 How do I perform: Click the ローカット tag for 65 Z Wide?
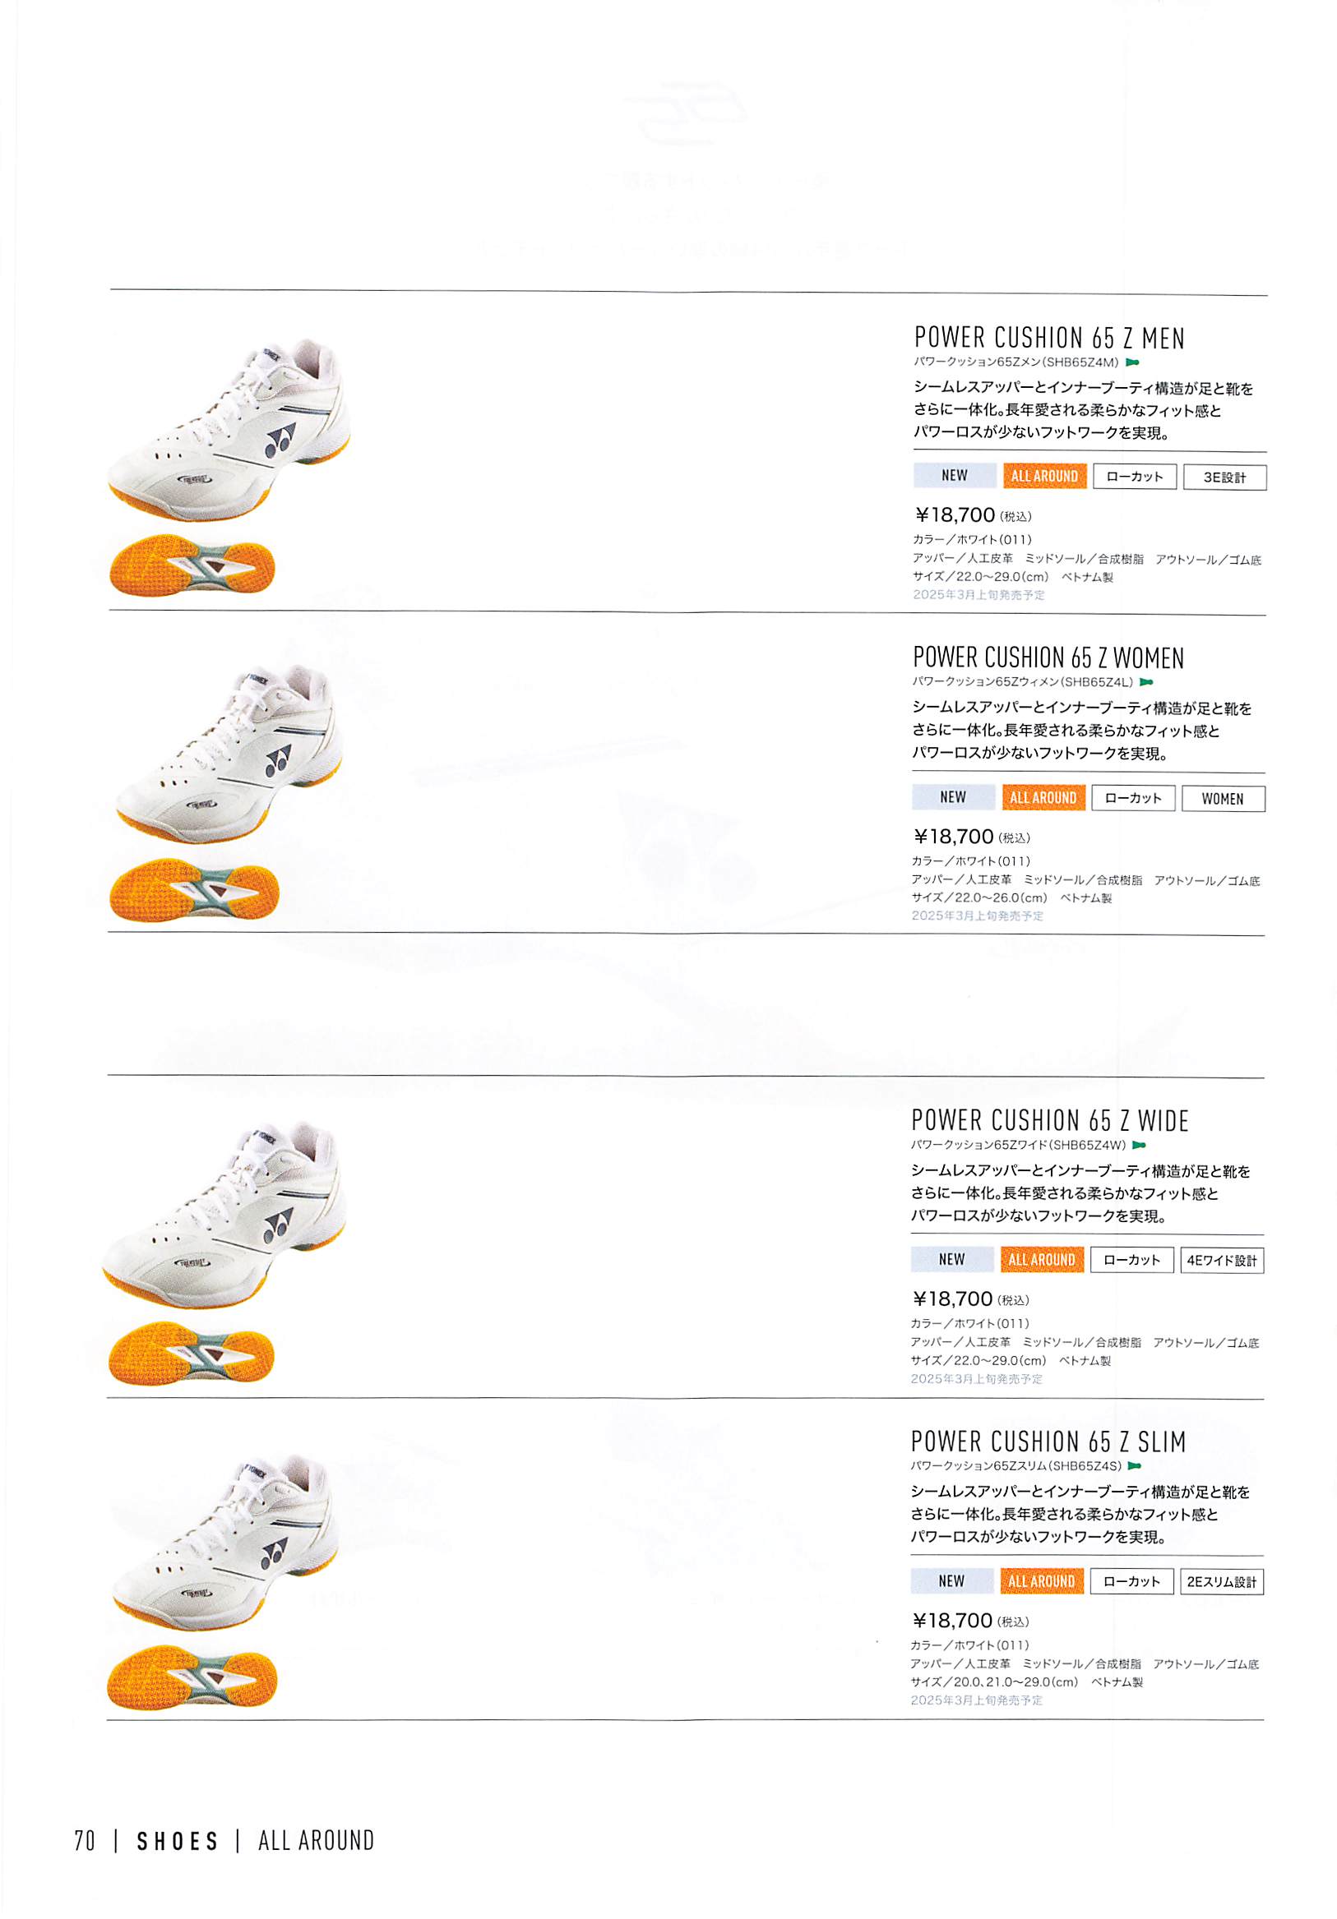[x=1131, y=1260]
